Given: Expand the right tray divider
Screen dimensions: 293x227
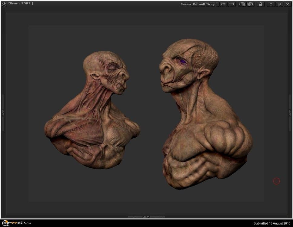Looking at the screenshot, I should coord(290,113).
